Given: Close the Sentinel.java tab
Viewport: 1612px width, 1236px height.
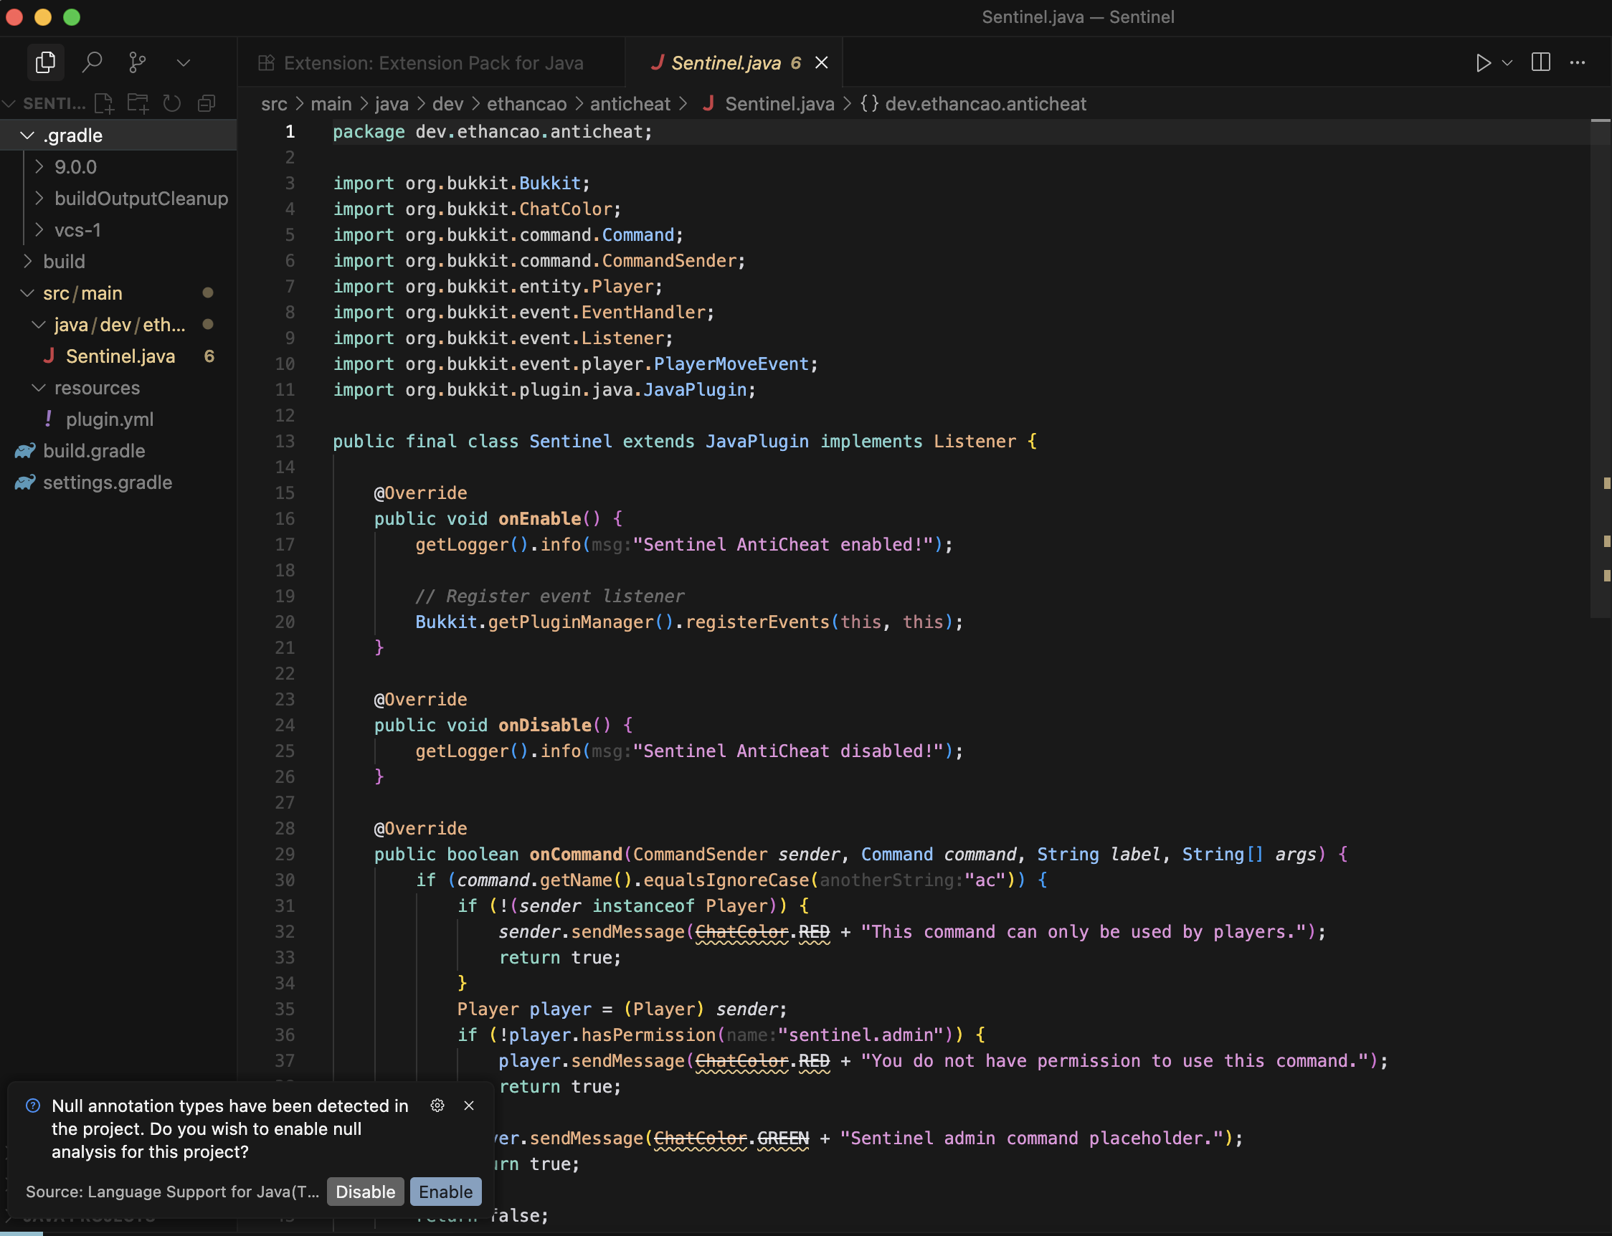Looking at the screenshot, I should pyautogui.click(x=822, y=63).
